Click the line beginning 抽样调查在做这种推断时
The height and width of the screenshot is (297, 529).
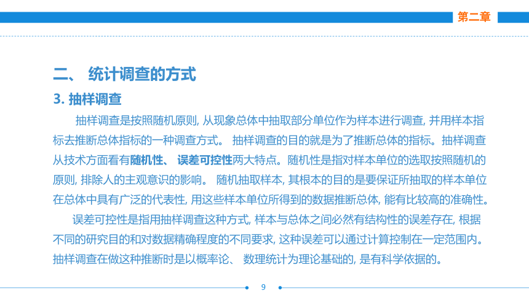tap(248, 260)
